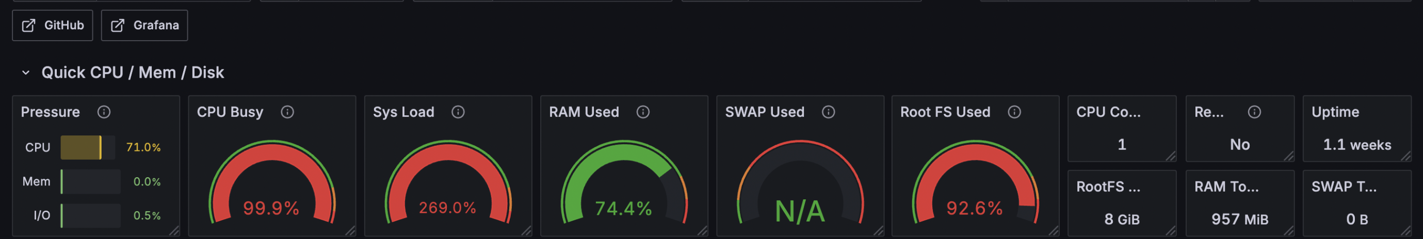Click the I/O pressure bar gauge
The height and width of the screenshot is (239, 1423).
coord(91,215)
